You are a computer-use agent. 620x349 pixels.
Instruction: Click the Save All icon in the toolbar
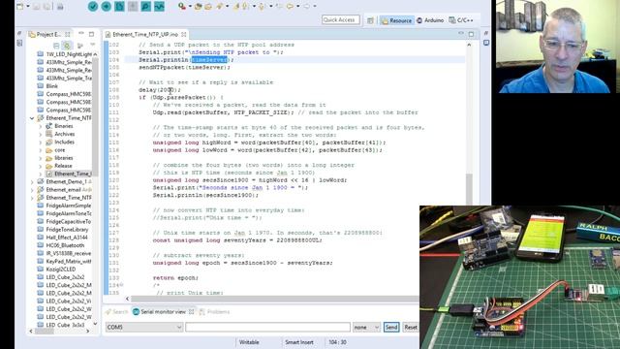[47, 7]
